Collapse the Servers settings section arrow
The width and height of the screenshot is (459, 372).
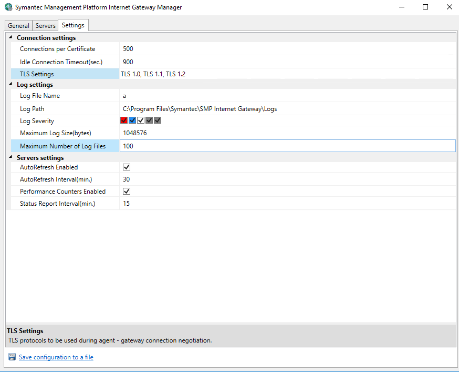(11, 157)
